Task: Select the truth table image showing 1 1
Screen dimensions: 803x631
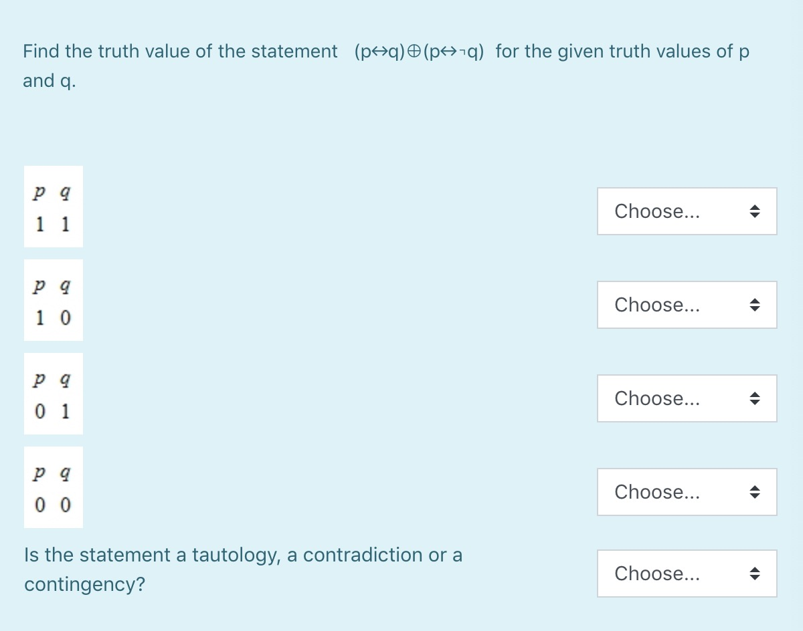Action: [x=53, y=207]
